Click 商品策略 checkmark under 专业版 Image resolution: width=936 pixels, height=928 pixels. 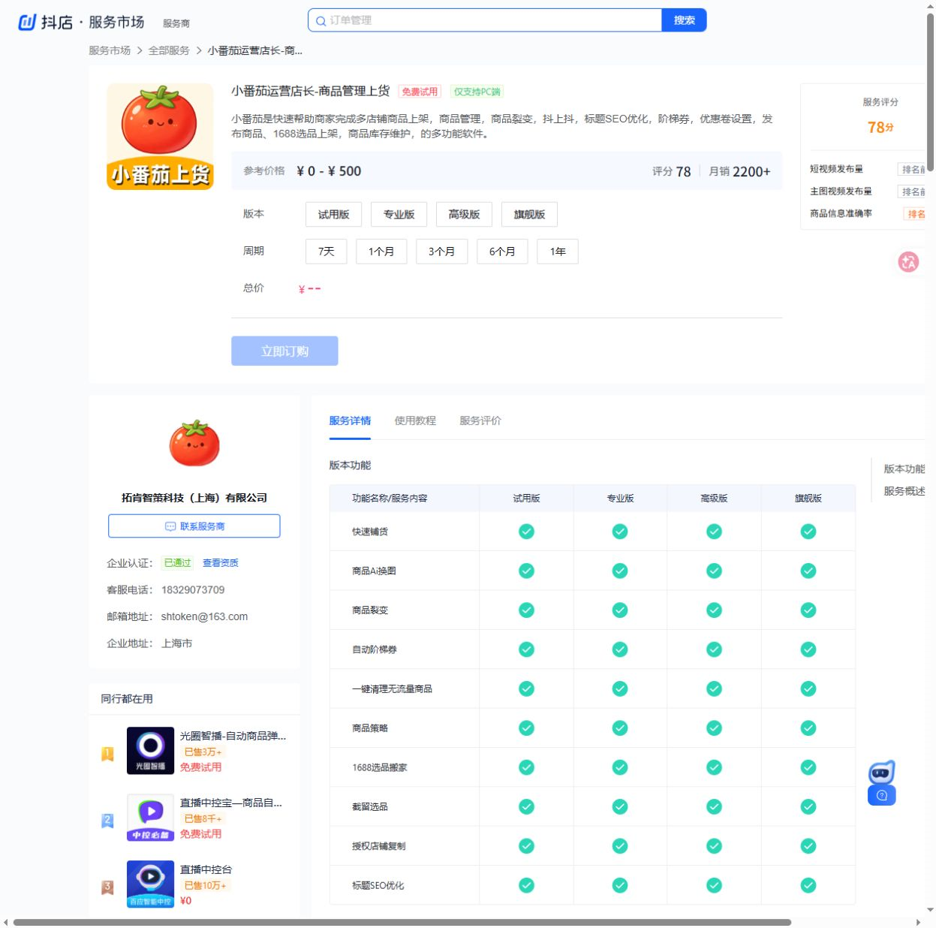click(x=620, y=728)
